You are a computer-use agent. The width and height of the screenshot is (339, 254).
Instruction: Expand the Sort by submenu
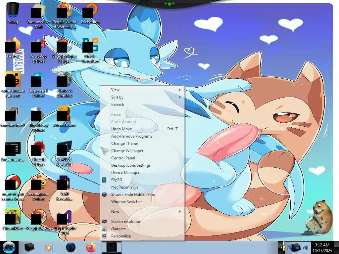[142, 97]
